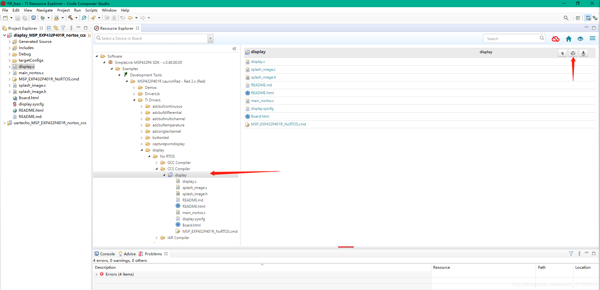Open the File menu
The image size is (600, 290).
[x=5, y=10]
